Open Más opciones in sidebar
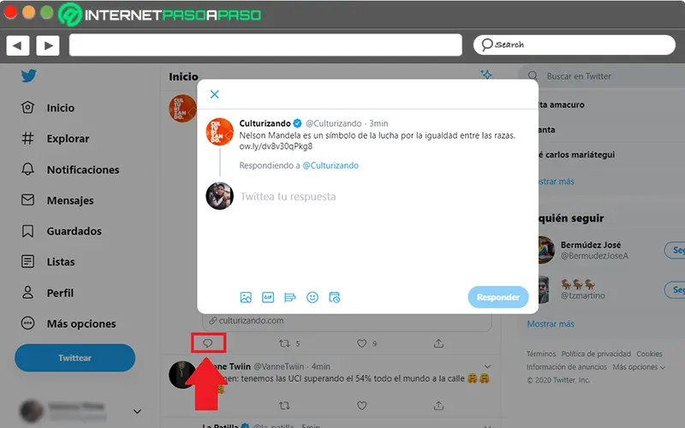 [68, 324]
